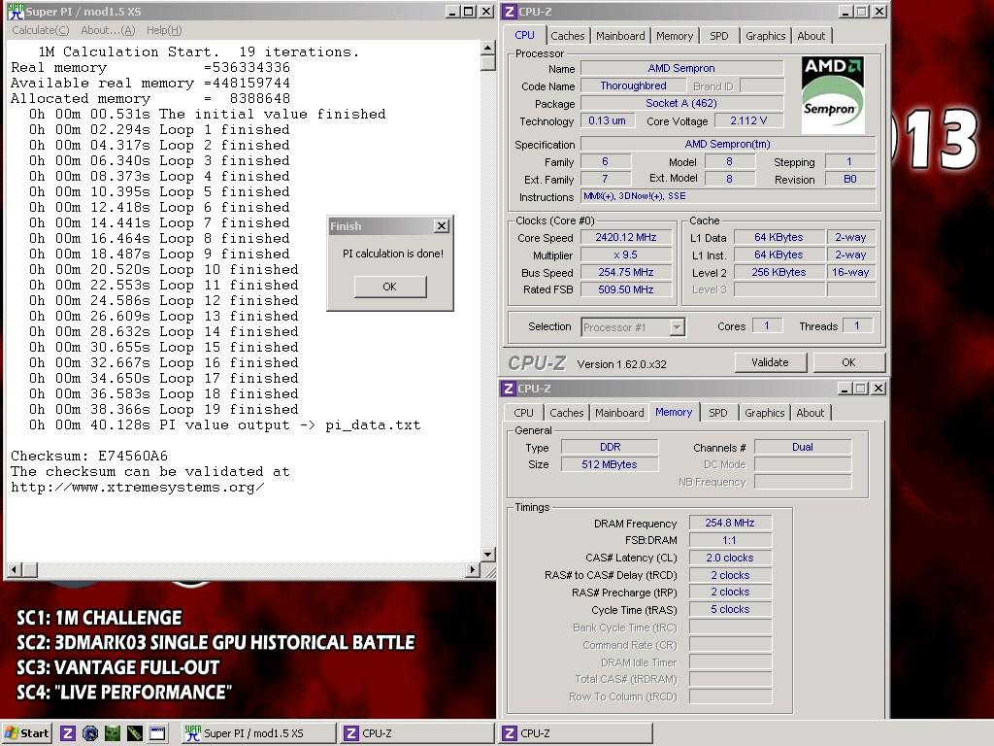This screenshot has width=994, height=746.
Task: Click the Multiplier x 9.5 field
Action: pos(626,255)
